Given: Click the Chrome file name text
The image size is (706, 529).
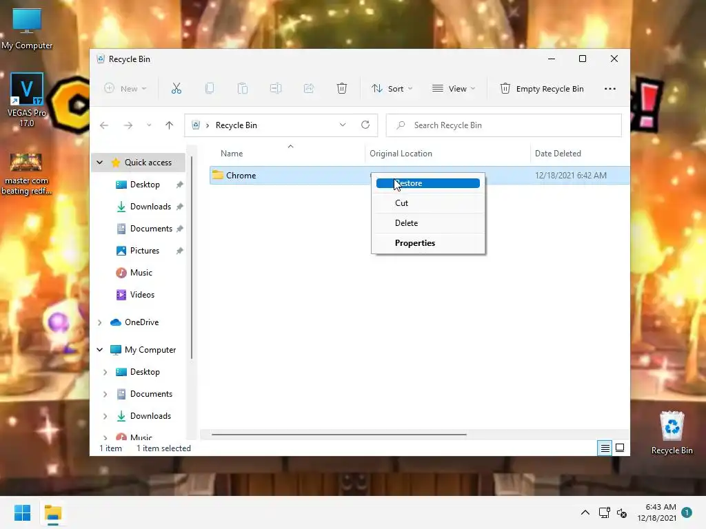Looking at the screenshot, I should (x=241, y=176).
